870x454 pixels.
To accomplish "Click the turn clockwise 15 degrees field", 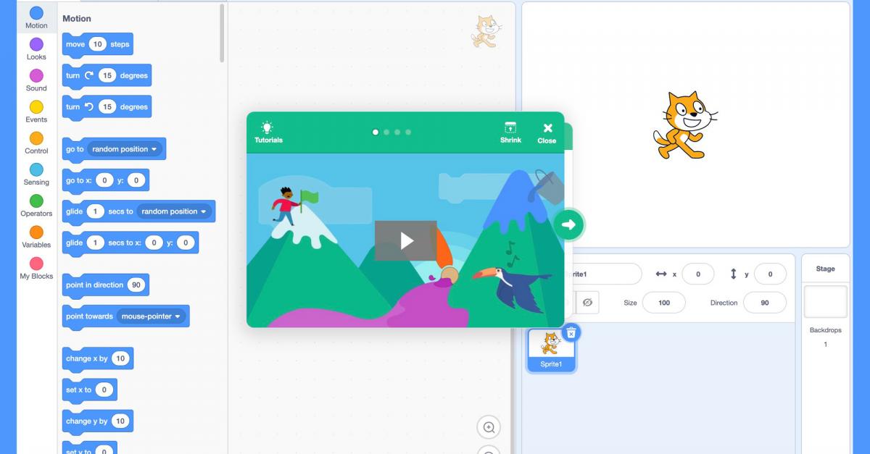I will click(107, 75).
